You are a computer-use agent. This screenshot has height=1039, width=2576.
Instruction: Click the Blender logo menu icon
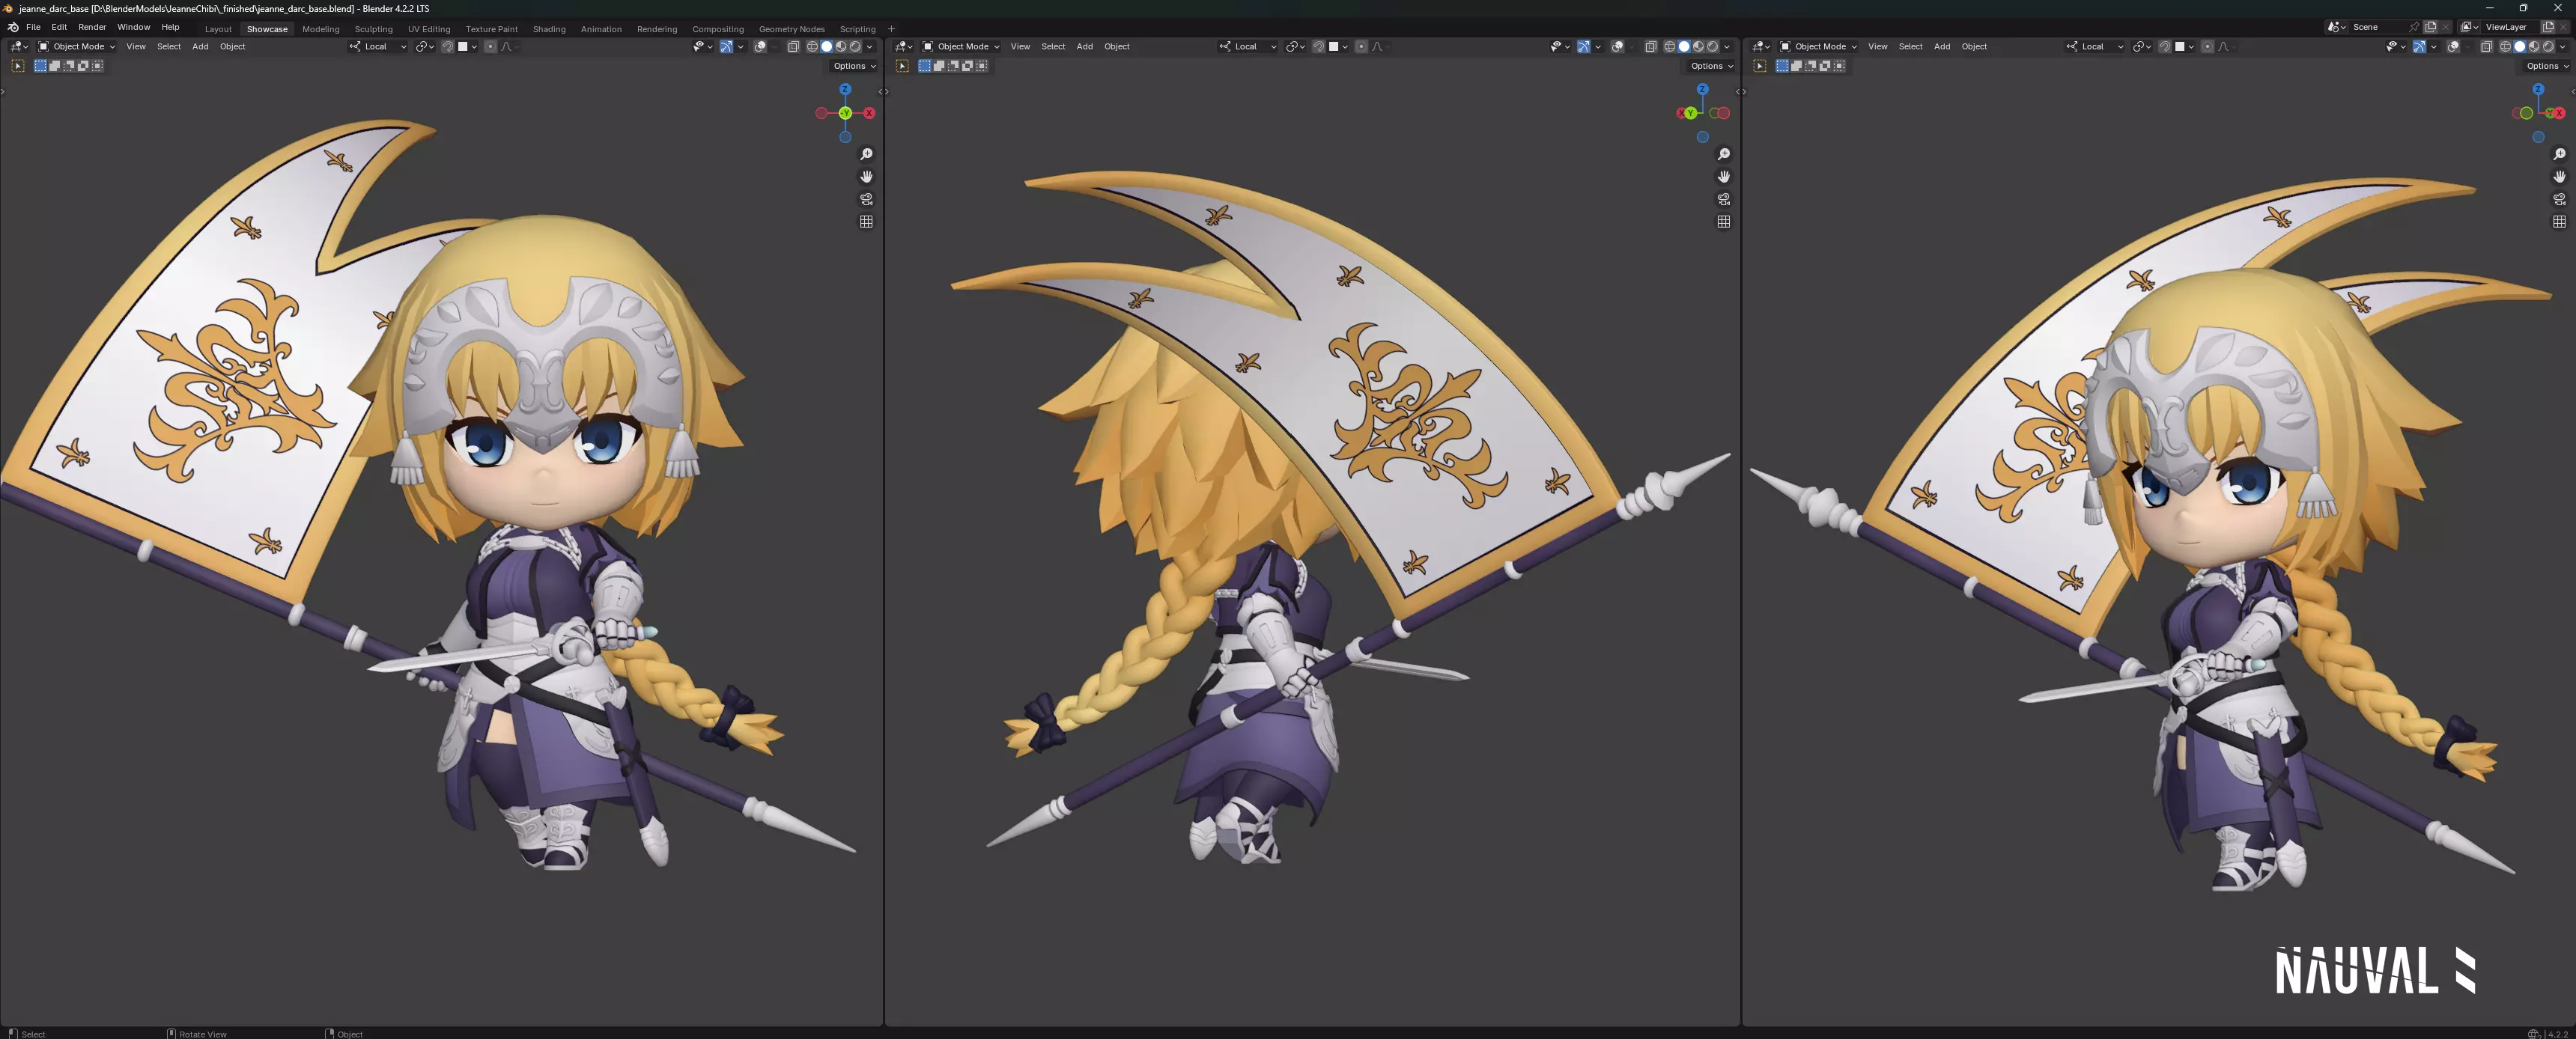13,27
